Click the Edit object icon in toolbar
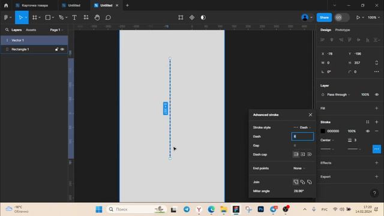The height and width of the screenshot is (216, 384). [x=181, y=17]
